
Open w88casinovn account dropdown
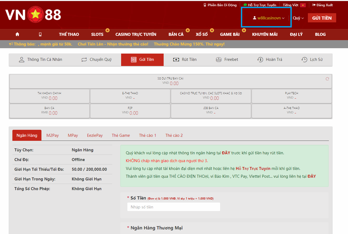click(x=269, y=18)
